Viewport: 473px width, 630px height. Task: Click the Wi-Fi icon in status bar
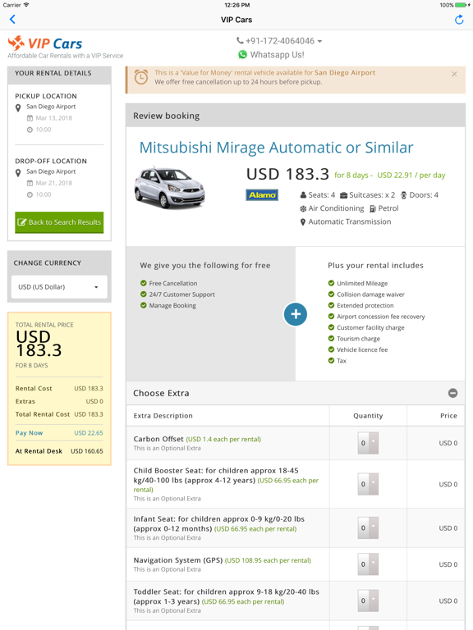click(x=26, y=5)
